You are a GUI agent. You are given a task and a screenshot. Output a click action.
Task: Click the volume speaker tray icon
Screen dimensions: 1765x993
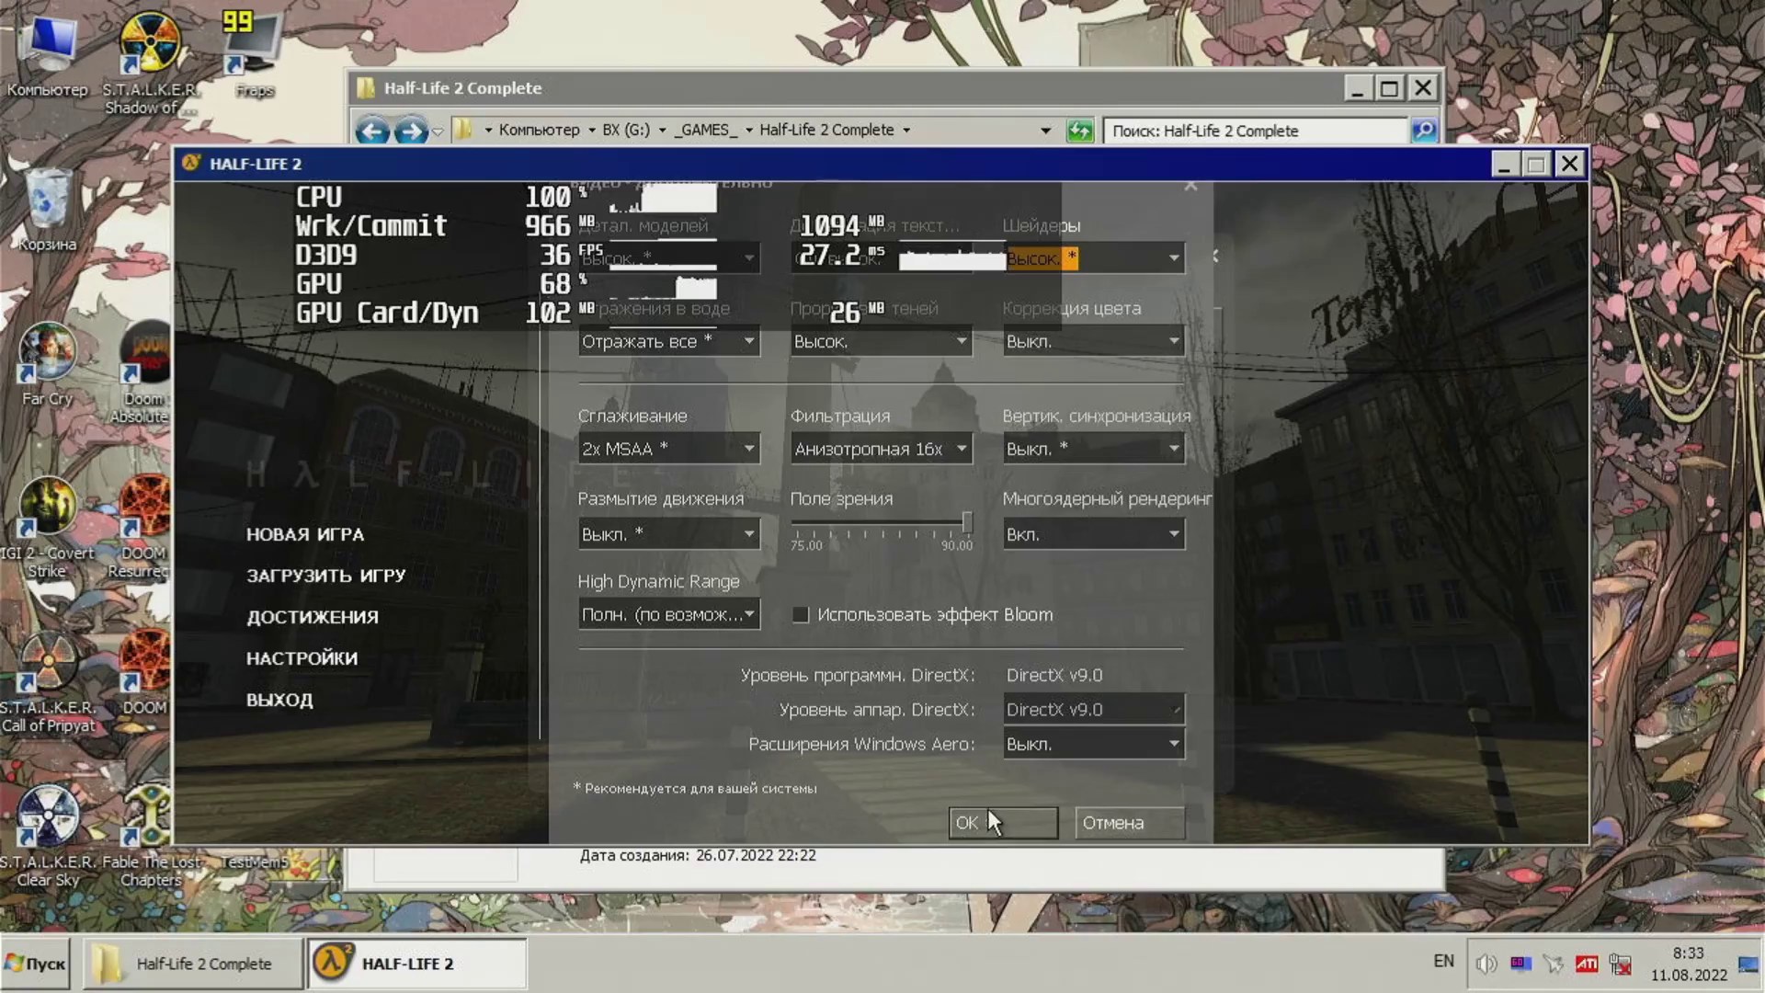(x=1486, y=964)
